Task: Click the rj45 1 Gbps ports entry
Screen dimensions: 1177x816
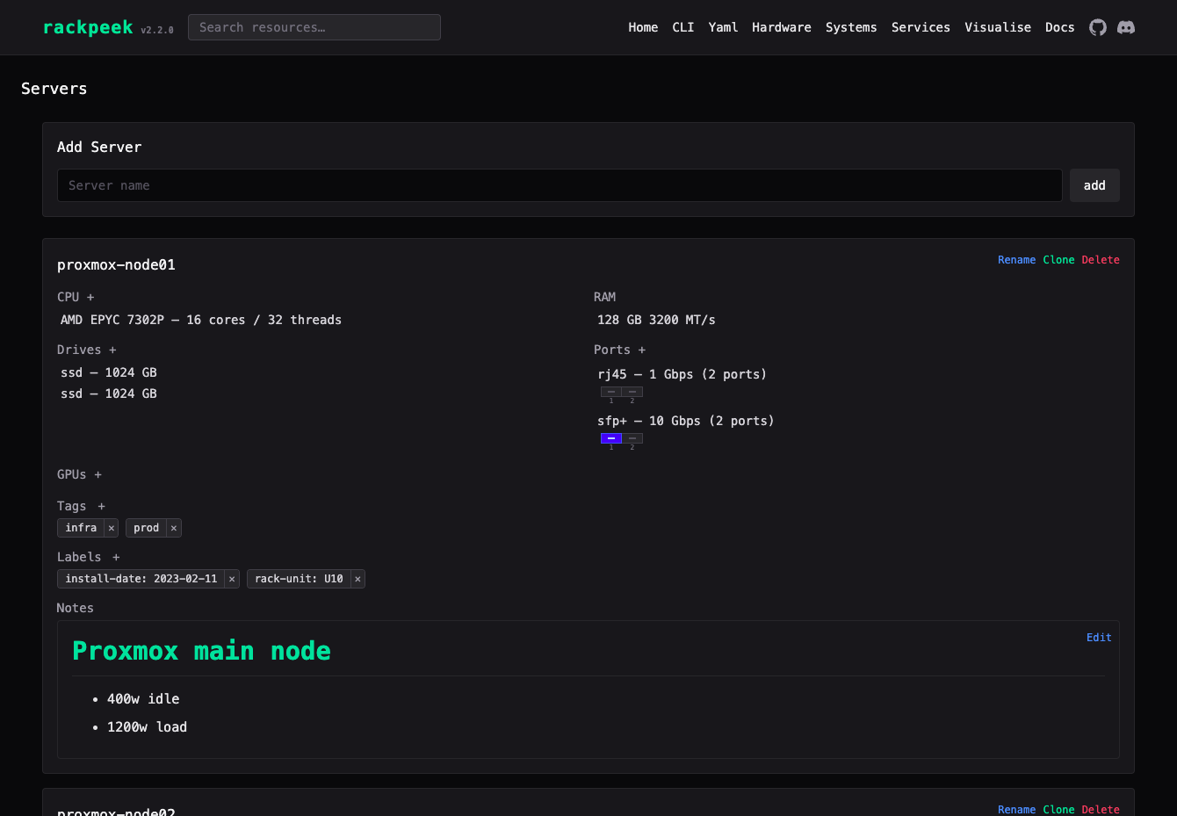Action: click(x=682, y=374)
